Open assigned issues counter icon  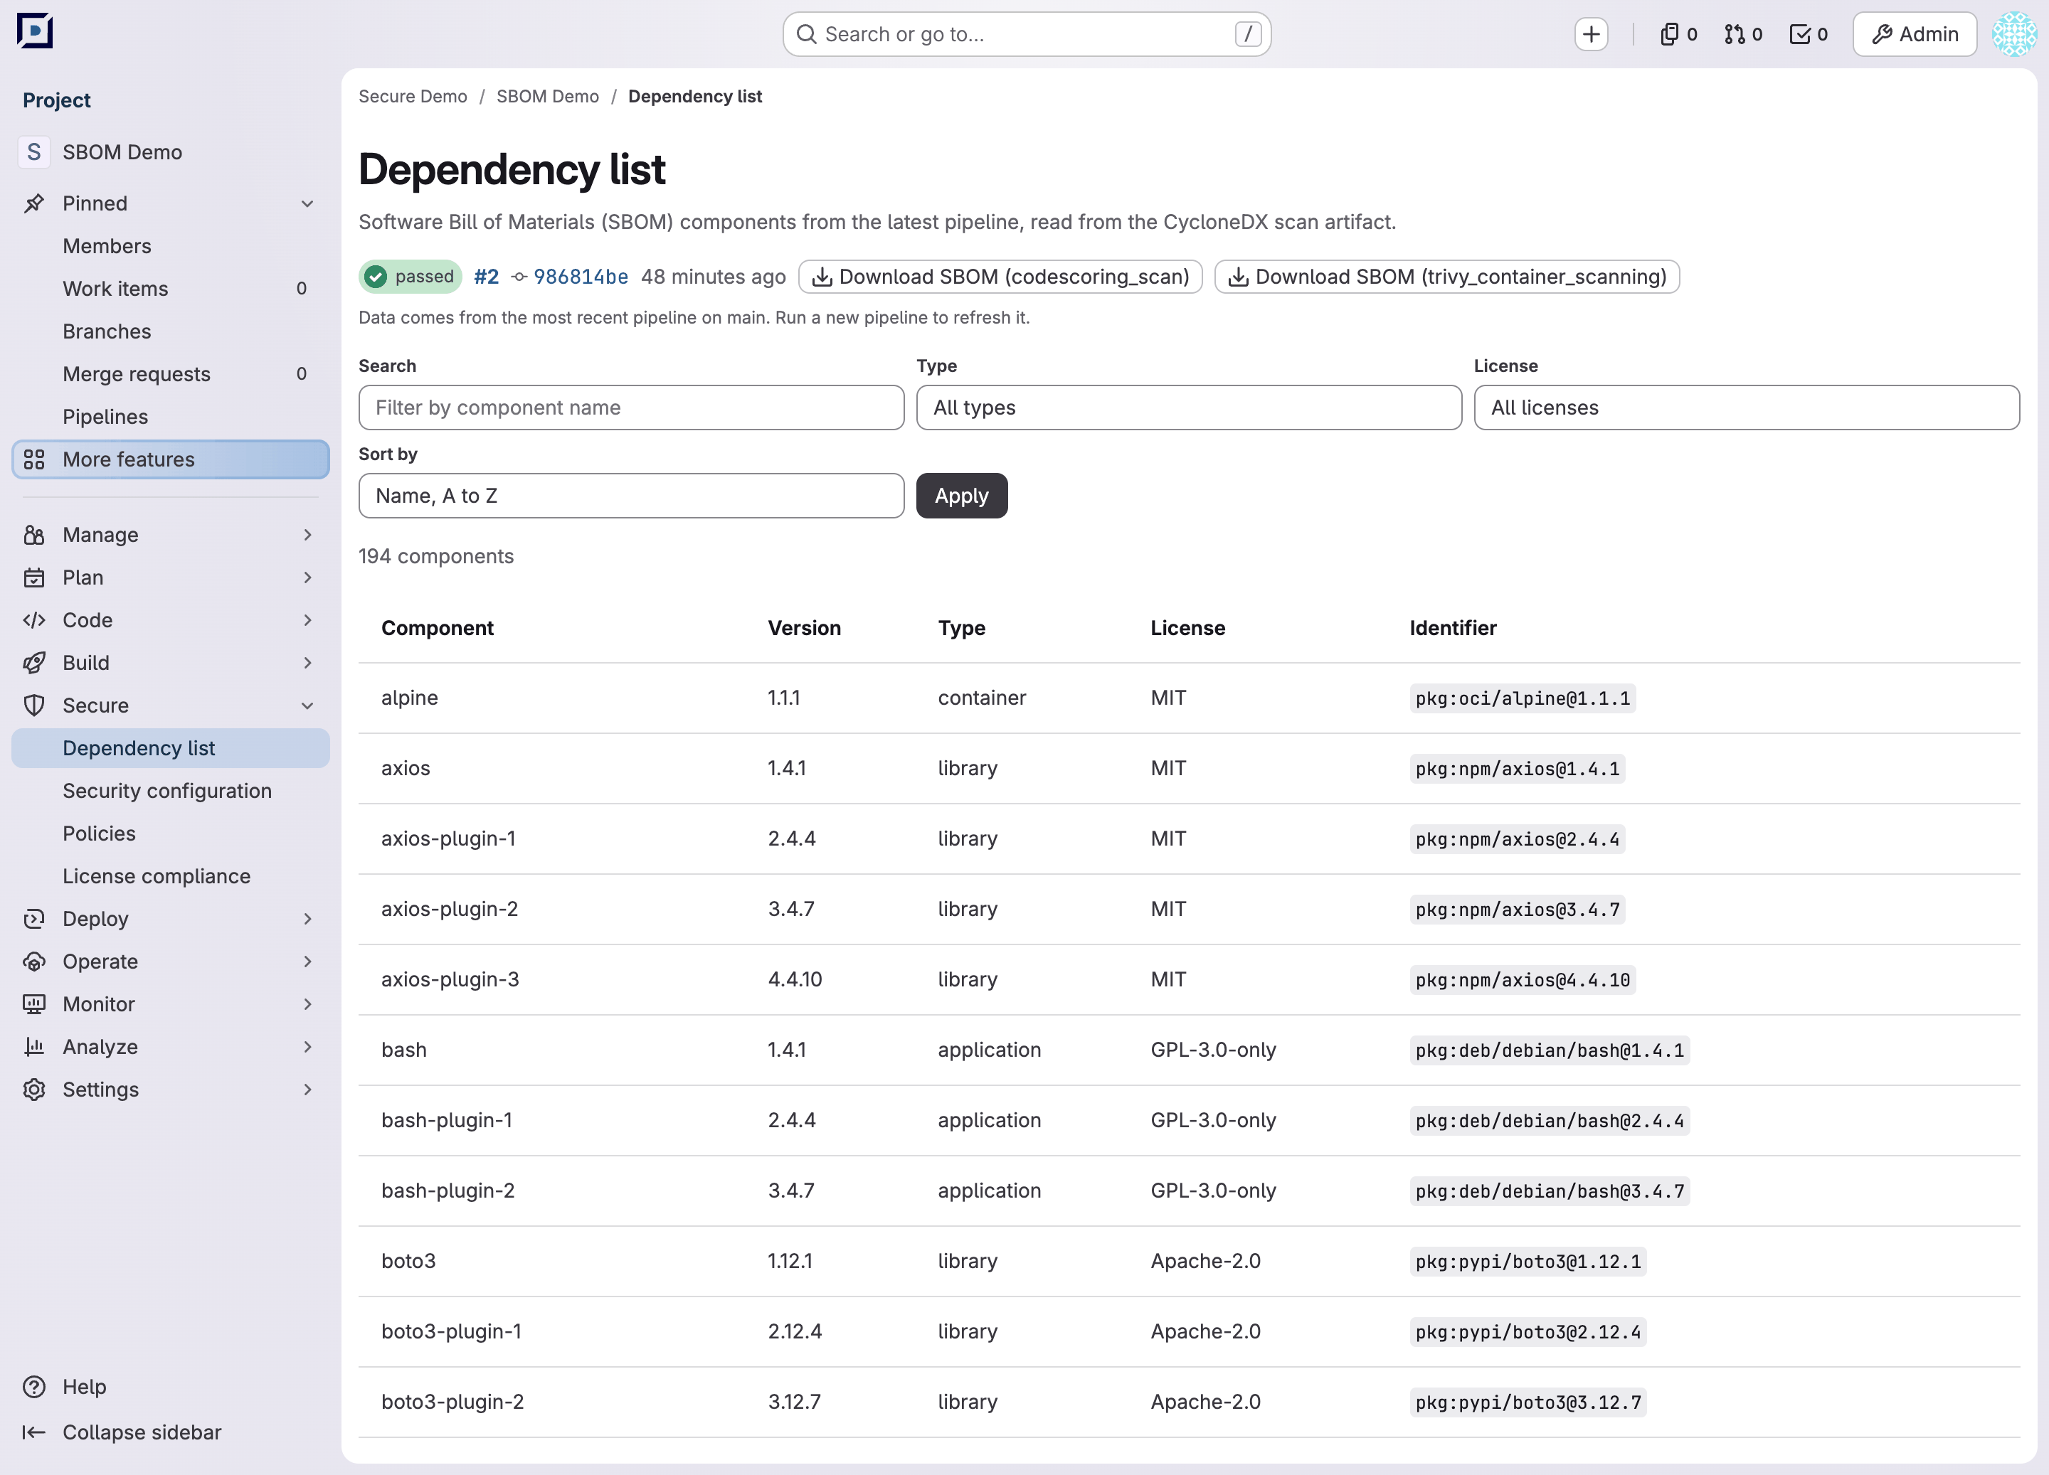pos(1678,34)
